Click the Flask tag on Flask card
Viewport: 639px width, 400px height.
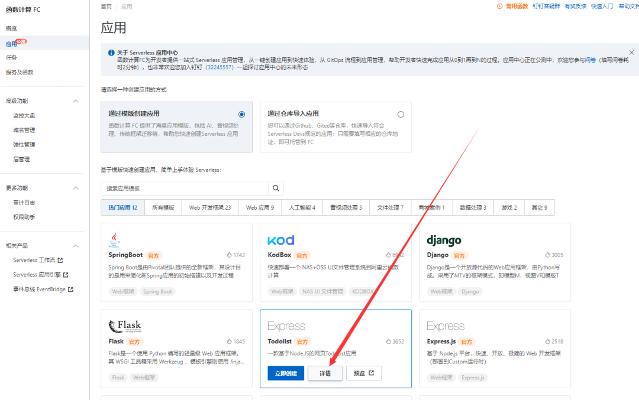pyautogui.click(x=118, y=378)
